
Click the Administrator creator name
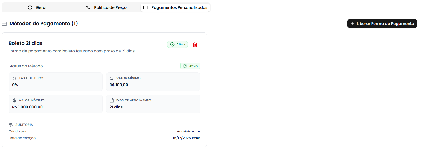pos(188,131)
